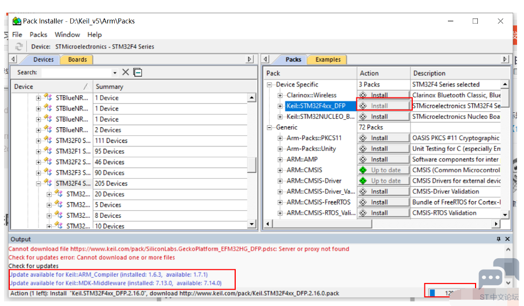The height and width of the screenshot is (306, 524).
Task: Close the Output panel
Action: (x=507, y=239)
